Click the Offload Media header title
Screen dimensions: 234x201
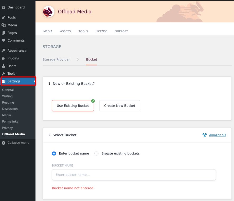[x=75, y=12]
